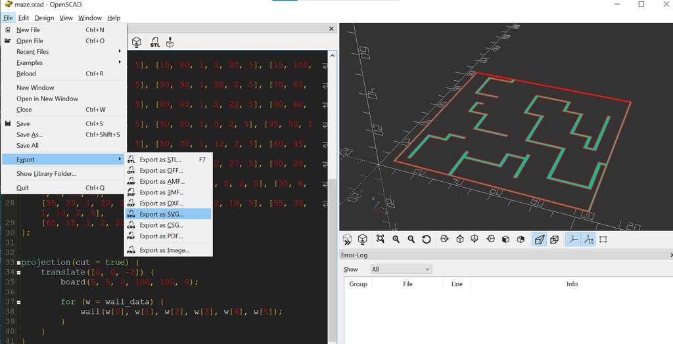Click the PNG icon beside Export as Image

[131, 250]
